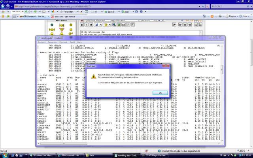Screen dimensions: 253x158
Task: Click the Internet Explorer forward button
Action: 8,6
